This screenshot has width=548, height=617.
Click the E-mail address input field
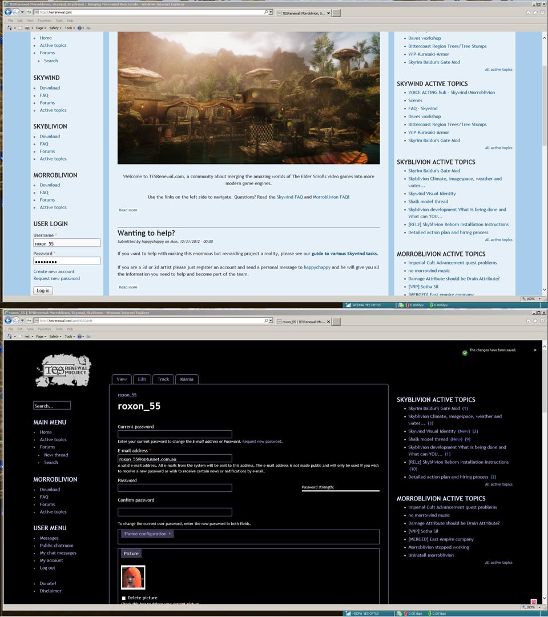point(175,458)
